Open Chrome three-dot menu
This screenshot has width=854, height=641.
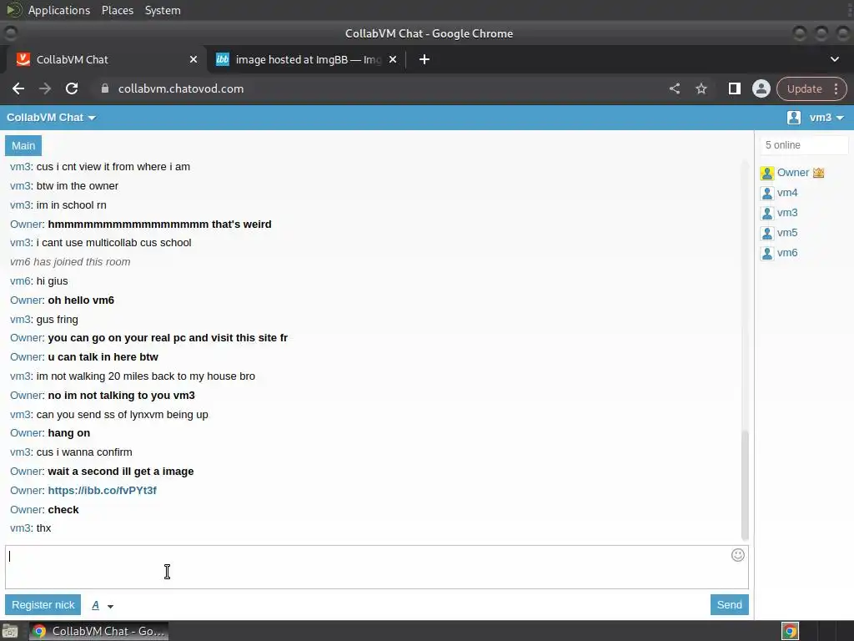836,88
